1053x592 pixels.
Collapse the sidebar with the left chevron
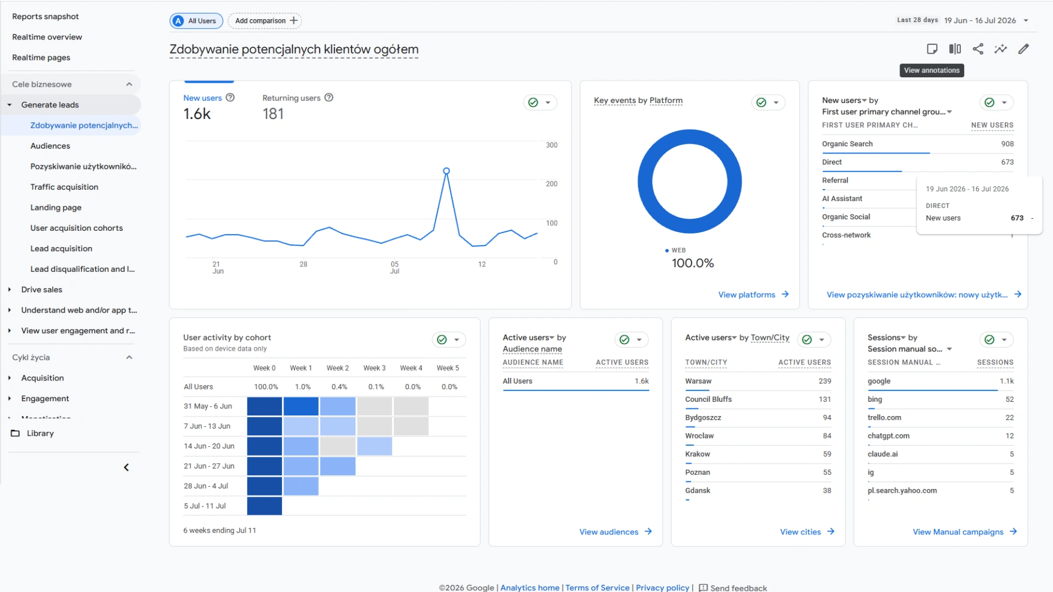pyautogui.click(x=126, y=468)
